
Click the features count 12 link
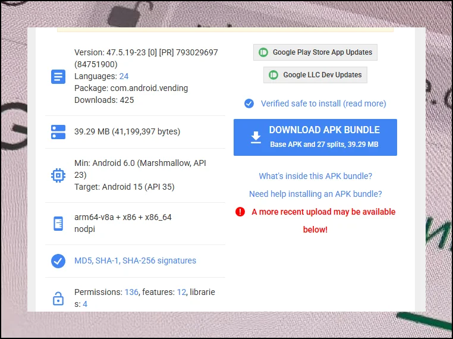tap(181, 292)
